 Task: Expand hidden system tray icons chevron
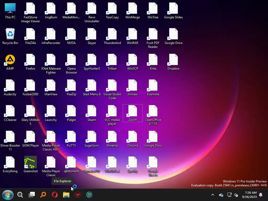pos(213,195)
